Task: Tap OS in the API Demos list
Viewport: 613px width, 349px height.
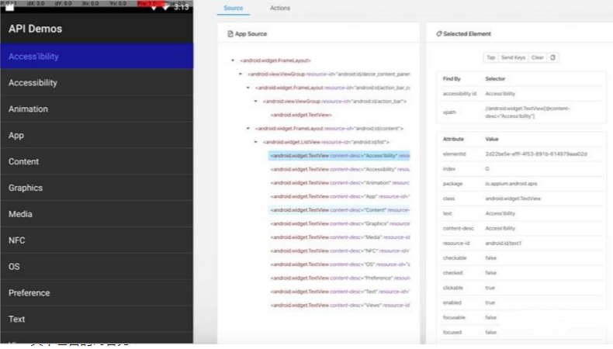Action: (x=96, y=267)
